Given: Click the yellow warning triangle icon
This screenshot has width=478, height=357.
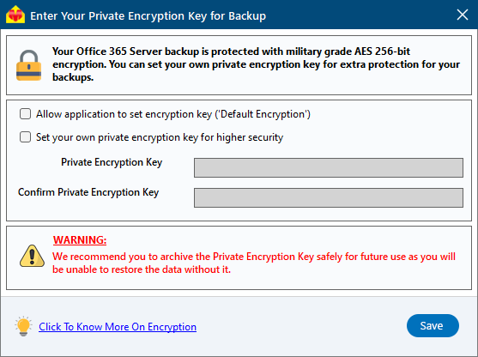Looking at the screenshot, I should point(32,256).
